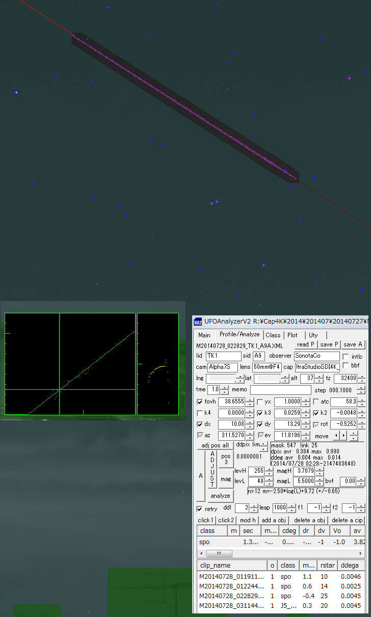Viewport: 371px width, 617px height.
Task: Click the observer input field
Action: coord(316,356)
